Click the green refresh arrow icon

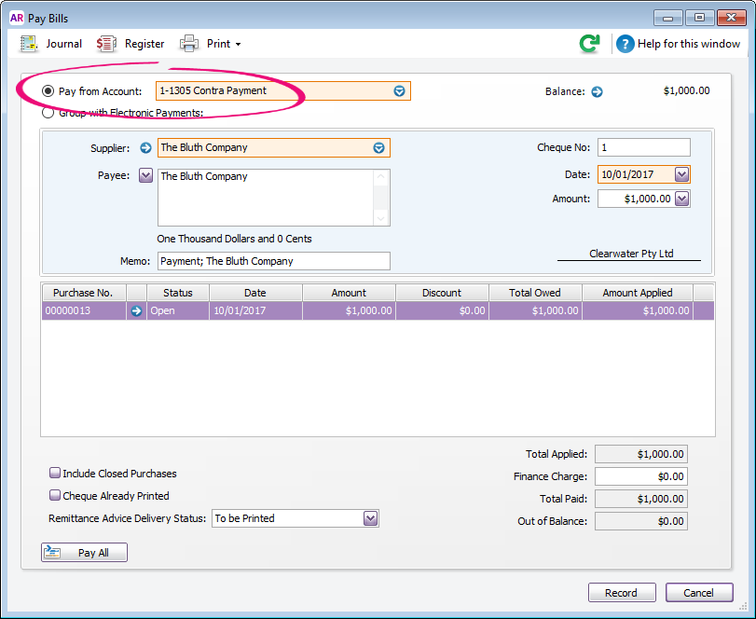[589, 44]
